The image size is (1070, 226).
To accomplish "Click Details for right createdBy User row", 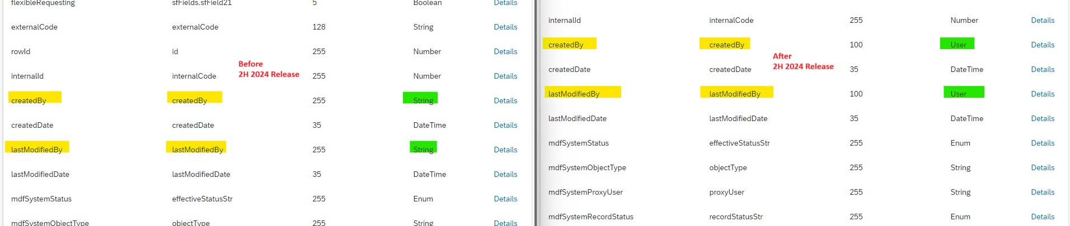I will 1043,45.
